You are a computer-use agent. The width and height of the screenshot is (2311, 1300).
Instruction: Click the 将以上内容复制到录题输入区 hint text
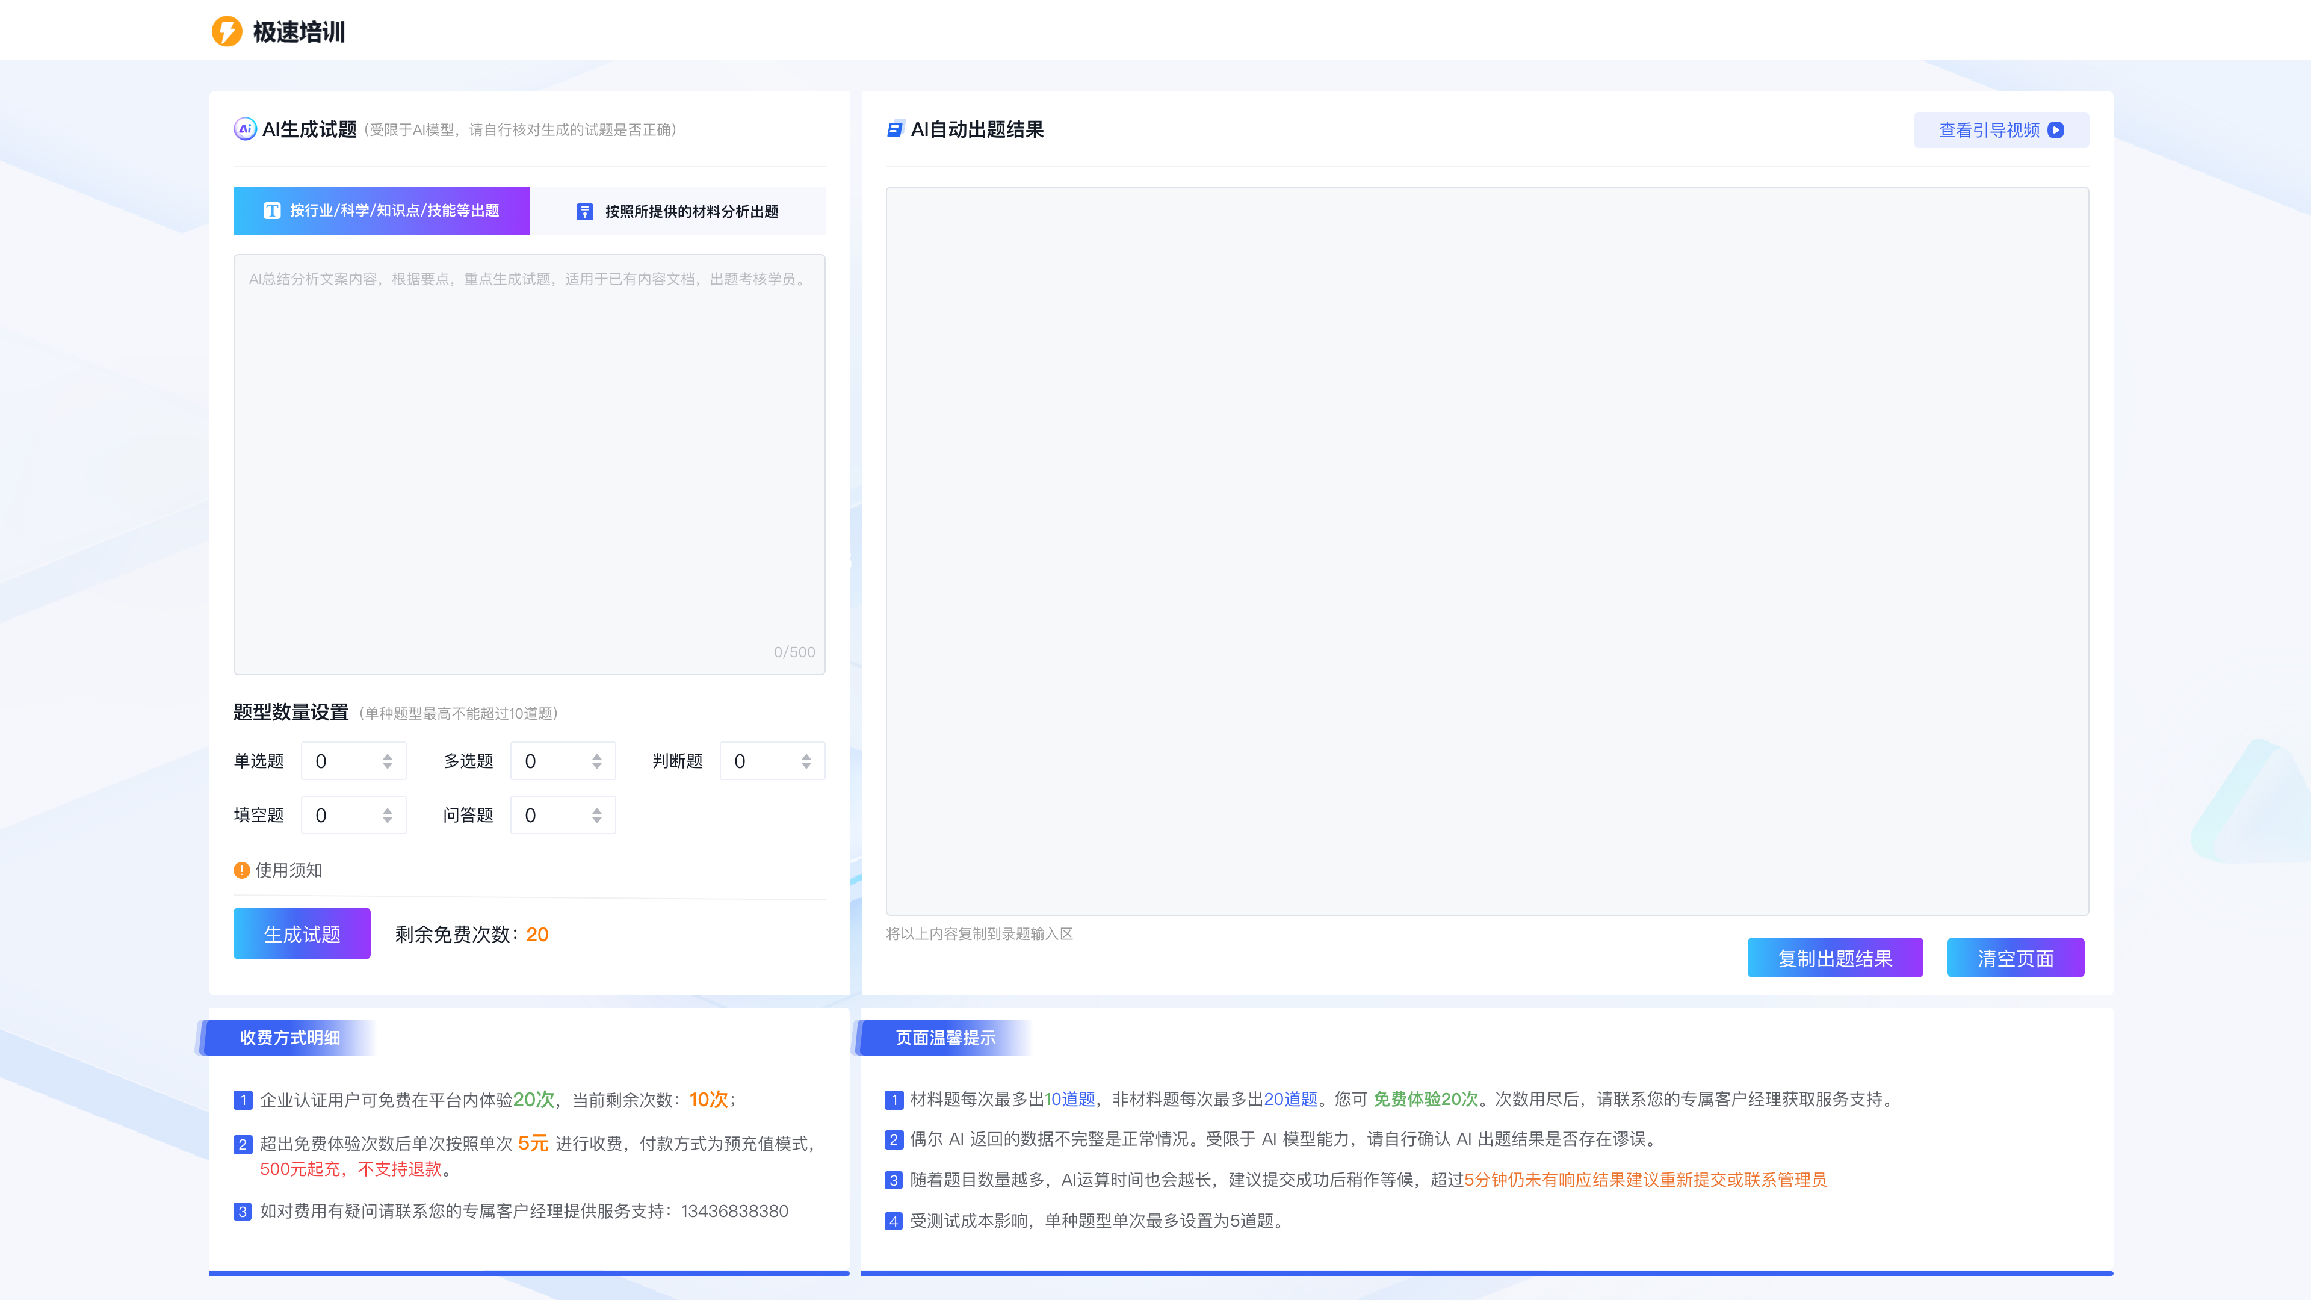[980, 934]
